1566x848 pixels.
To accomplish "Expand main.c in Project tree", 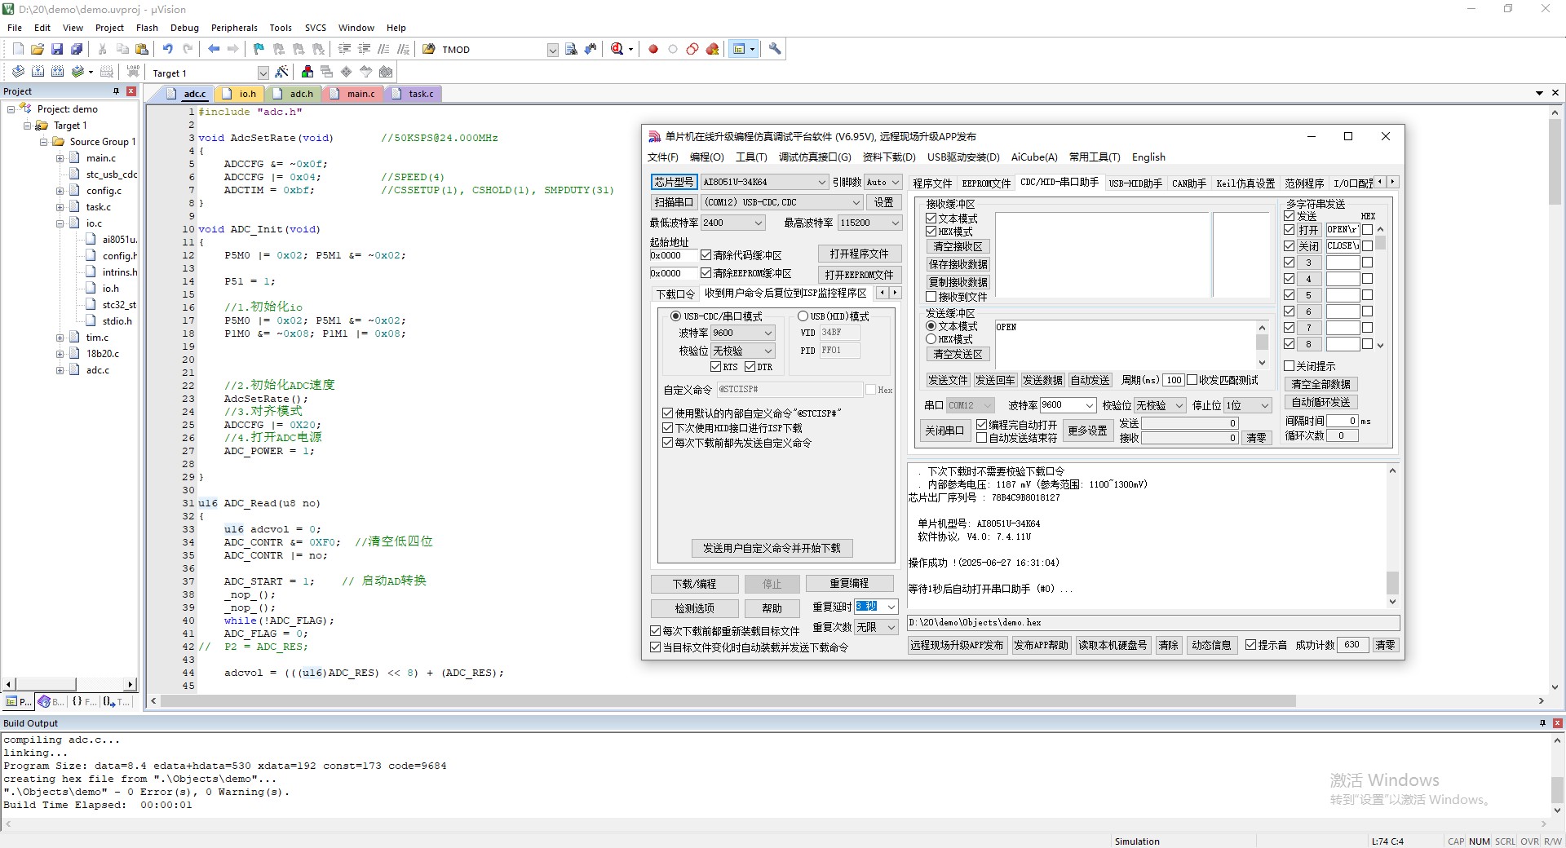I will [x=60, y=158].
